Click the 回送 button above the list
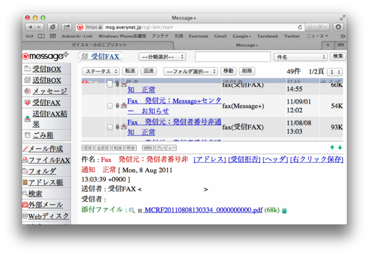Viewport: 369px width, 255px height. 149,71
